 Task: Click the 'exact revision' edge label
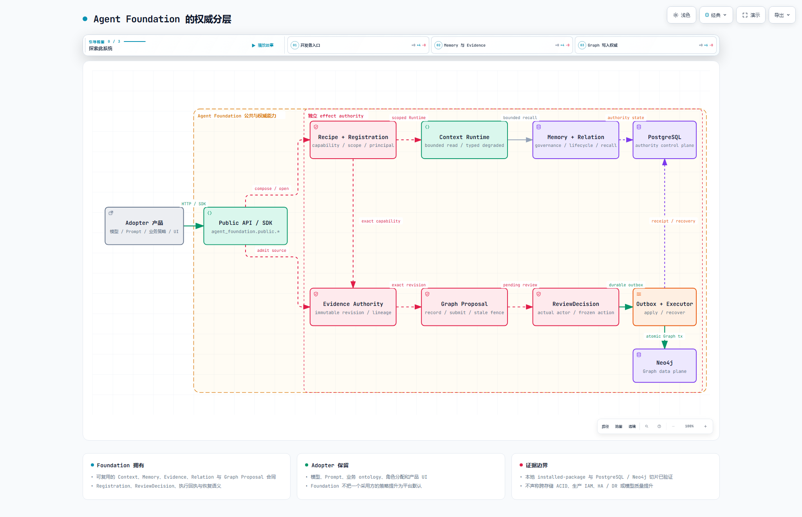pos(408,285)
